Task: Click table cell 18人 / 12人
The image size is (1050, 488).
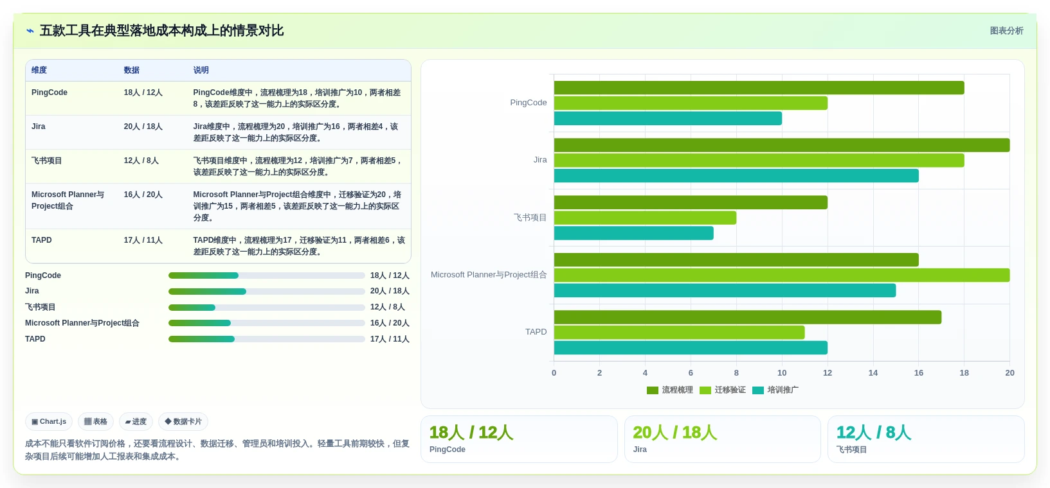Action: tap(143, 92)
